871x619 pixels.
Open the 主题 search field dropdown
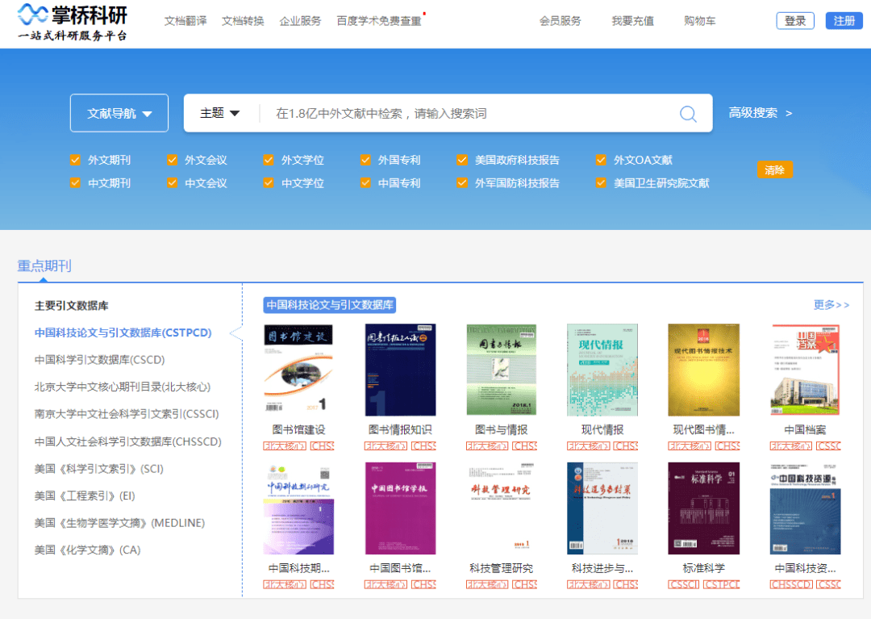click(x=219, y=113)
